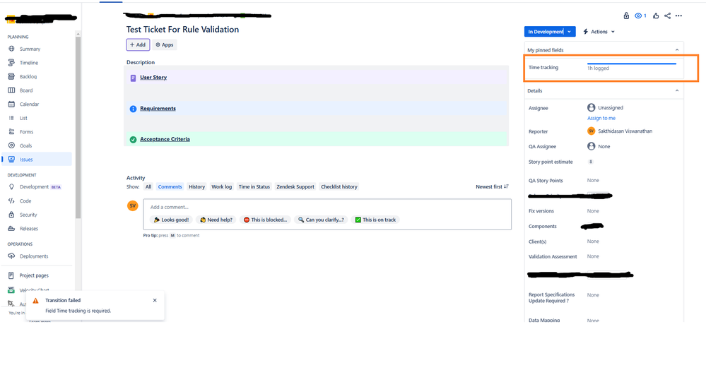Image resolution: width=706 pixels, height=382 pixels.
Task: Vote with the thumbs-up icon
Action: pos(656,16)
